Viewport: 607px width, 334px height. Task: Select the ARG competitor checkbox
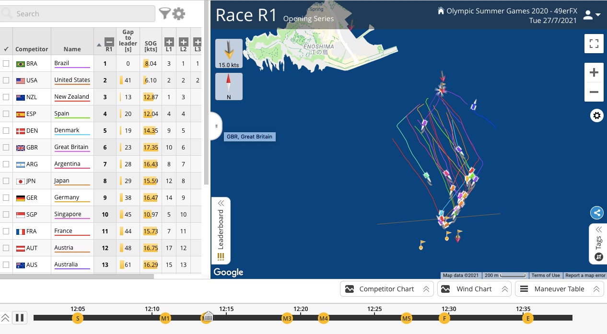click(6, 164)
